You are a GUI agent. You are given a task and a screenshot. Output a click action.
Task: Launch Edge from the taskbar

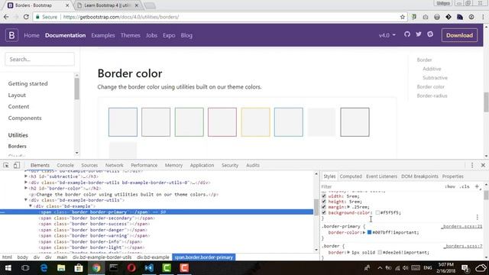coord(44,268)
